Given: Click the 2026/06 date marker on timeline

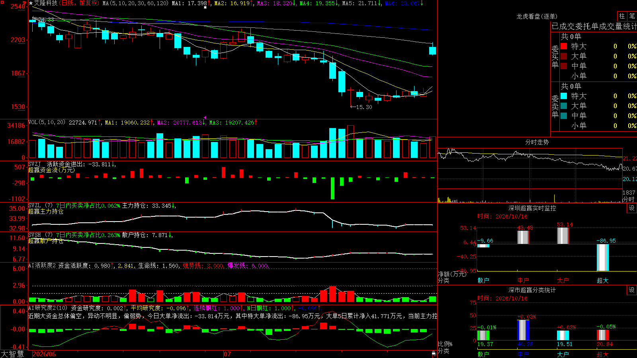Looking at the screenshot, I should 44,354.
